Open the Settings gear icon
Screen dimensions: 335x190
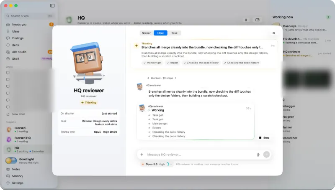8,183
